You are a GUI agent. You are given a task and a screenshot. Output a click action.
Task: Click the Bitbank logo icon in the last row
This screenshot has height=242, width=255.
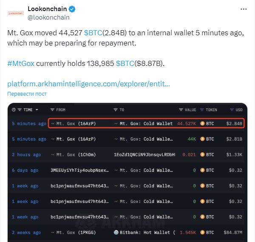[116, 233]
